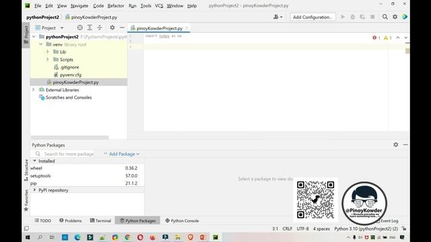The width and height of the screenshot is (431, 242).
Task: Open the Terminal tool window
Action: 100,220
